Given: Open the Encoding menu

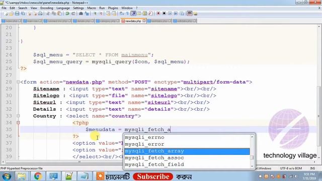Looking at the screenshot, I should click(x=47, y=8).
